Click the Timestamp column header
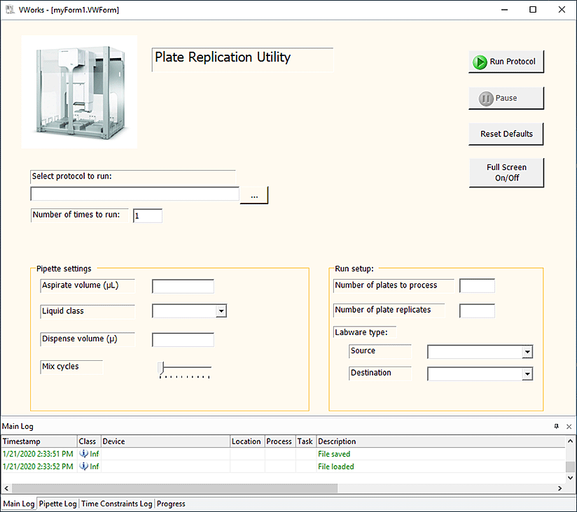The width and height of the screenshot is (577, 512). tap(39, 441)
